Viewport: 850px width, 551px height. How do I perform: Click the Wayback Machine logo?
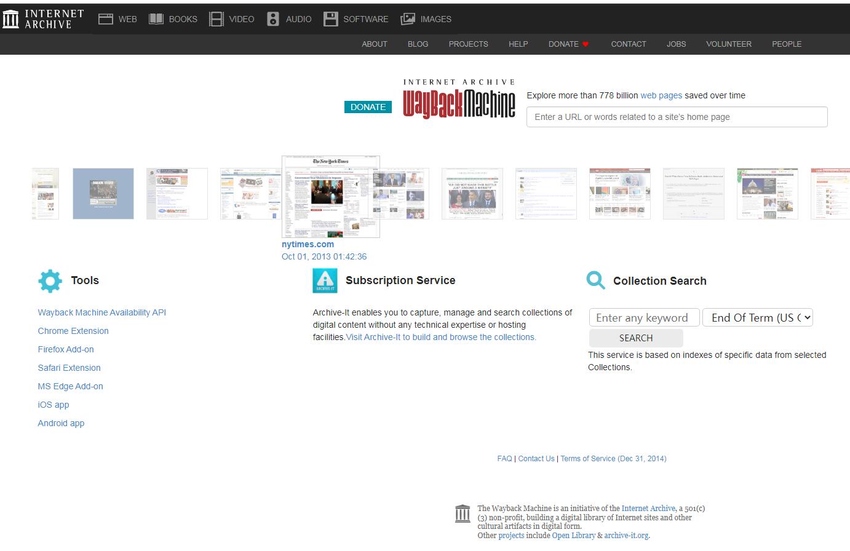click(x=459, y=100)
